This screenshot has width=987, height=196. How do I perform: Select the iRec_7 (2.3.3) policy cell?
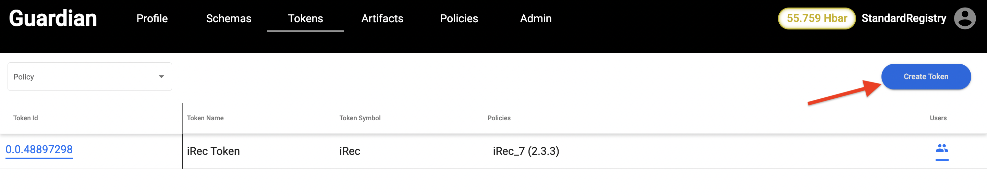tap(526, 151)
